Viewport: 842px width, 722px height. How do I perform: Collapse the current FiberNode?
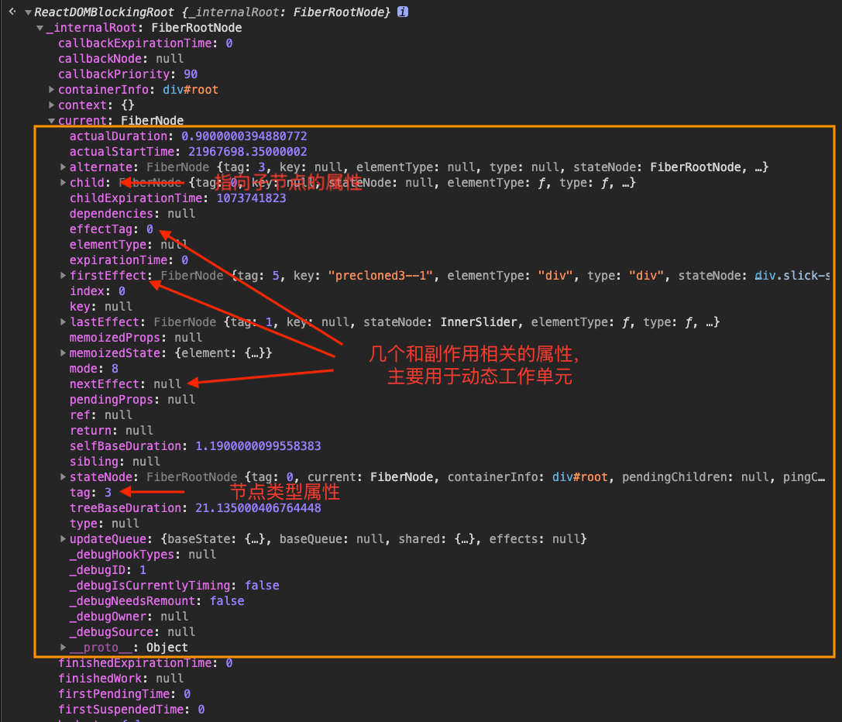click(52, 121)
